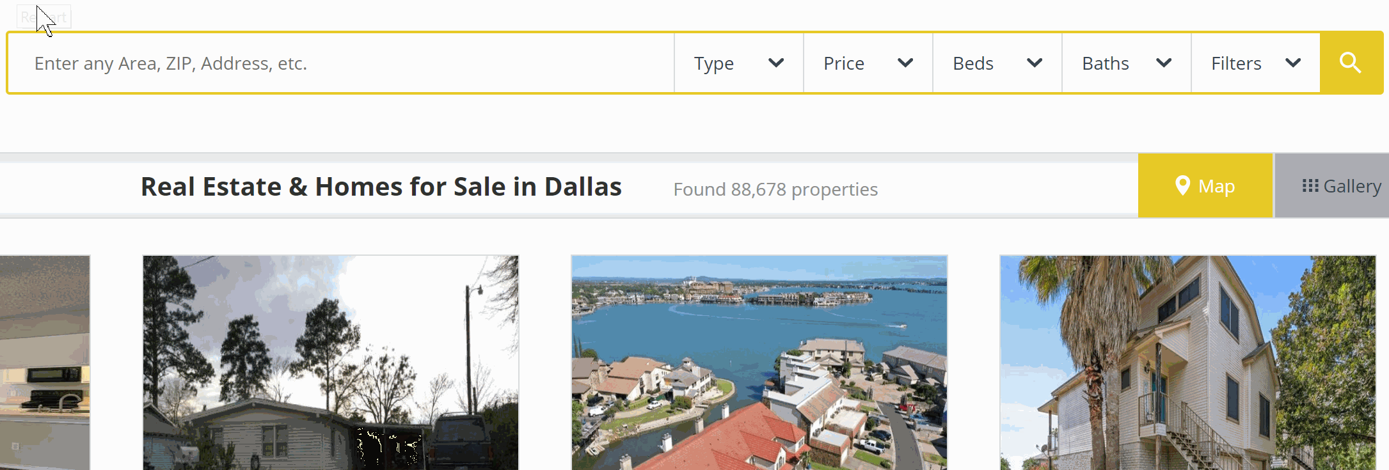
Task: Click the yellow search magnifier button
Action: point(1351,63)
